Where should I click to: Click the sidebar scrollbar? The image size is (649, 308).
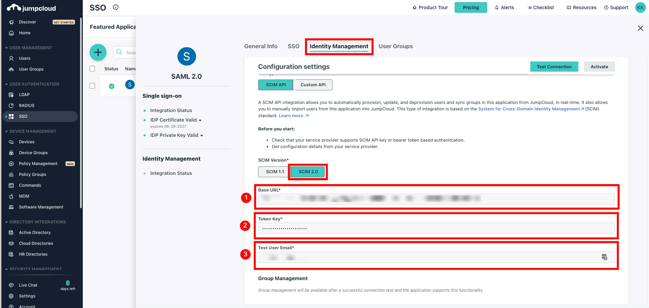pyautogui.click(x=81, y=112)
